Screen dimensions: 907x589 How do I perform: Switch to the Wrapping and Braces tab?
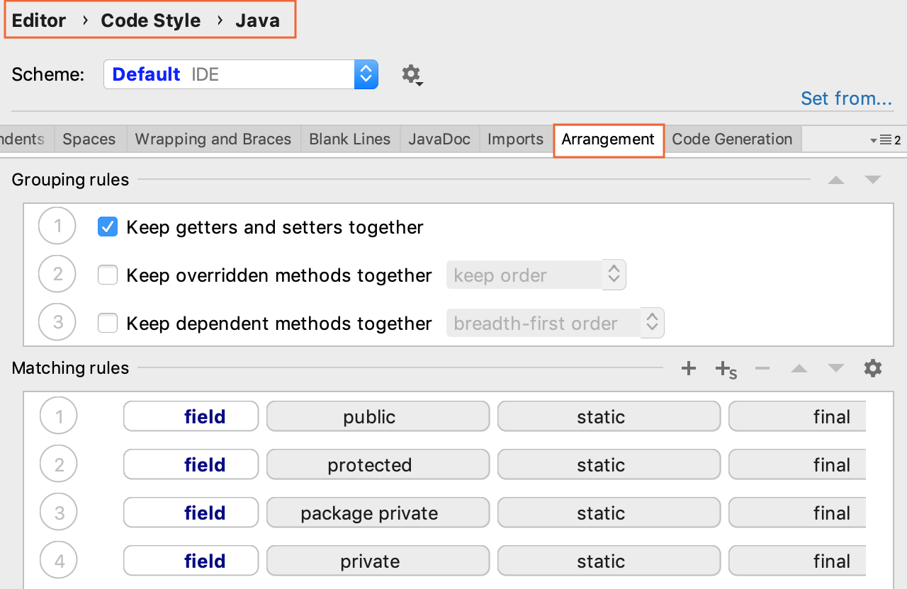pyautogui.click(x=213, y=139)
